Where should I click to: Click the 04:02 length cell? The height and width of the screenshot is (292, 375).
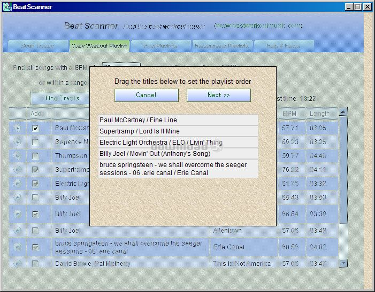(x=322, y=247)
